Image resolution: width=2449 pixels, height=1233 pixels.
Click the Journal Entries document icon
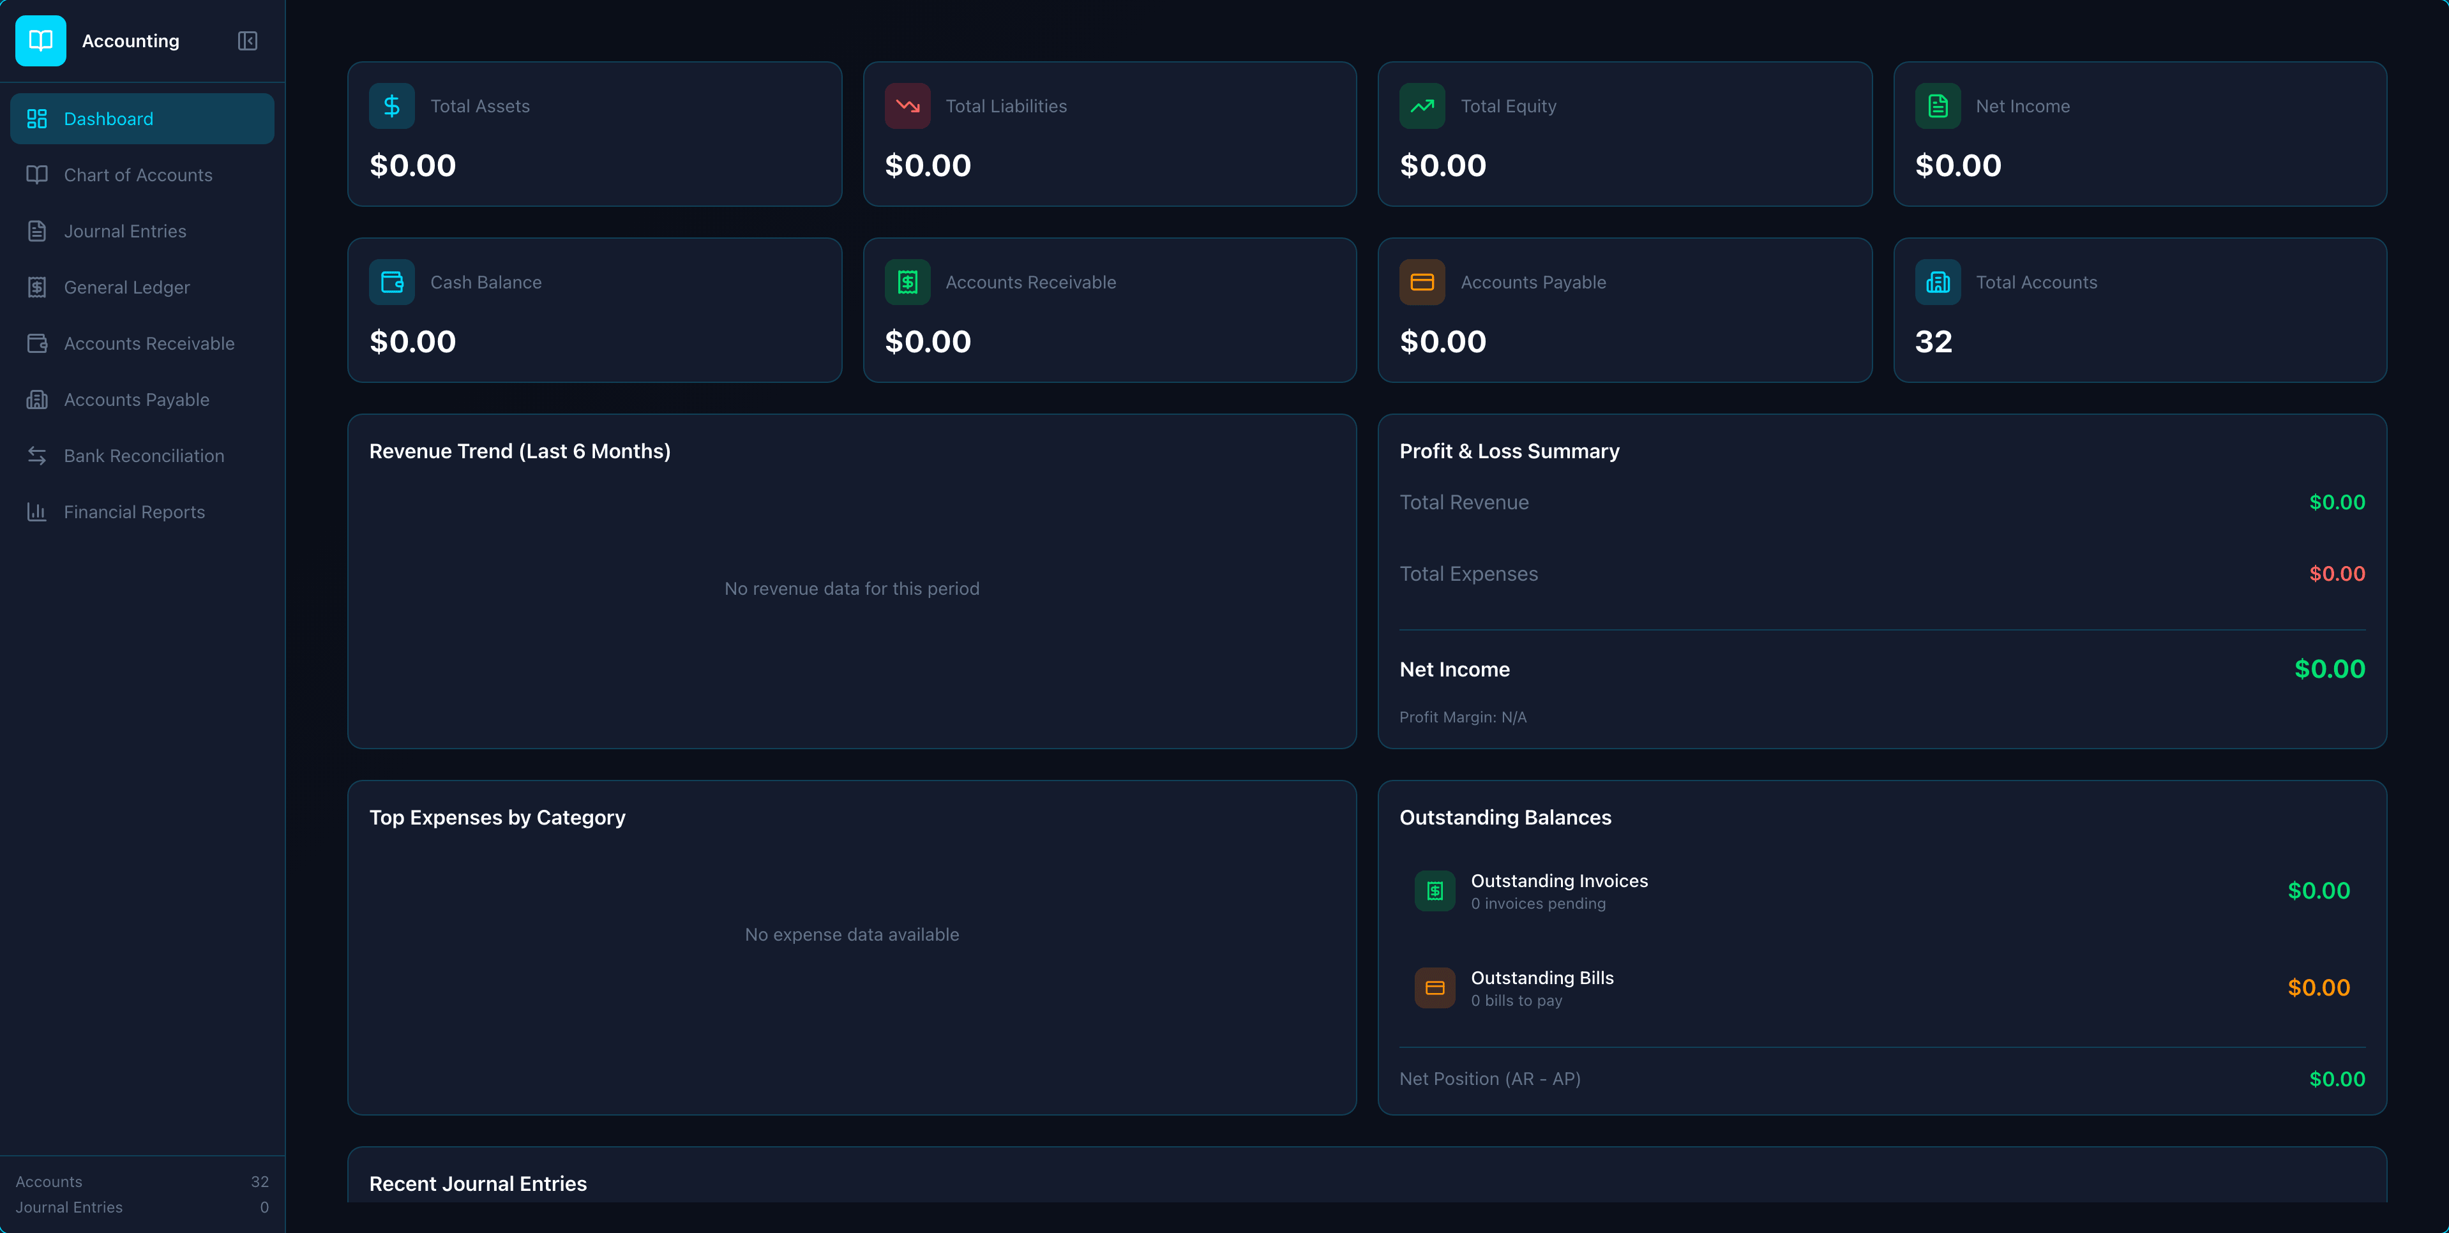[37, 230]
